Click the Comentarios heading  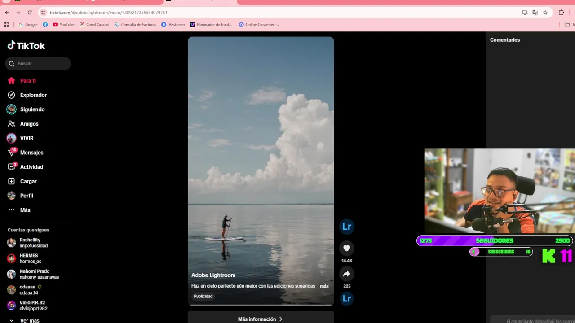pos(505,40)
